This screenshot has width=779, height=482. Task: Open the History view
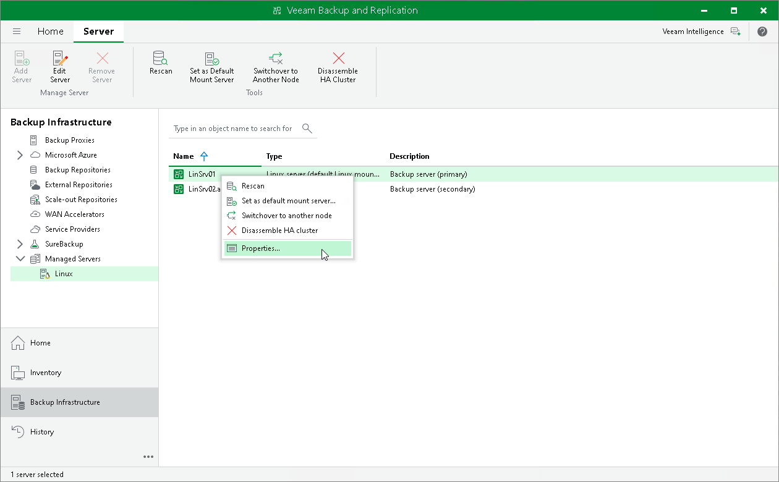[x=41, y=431]
